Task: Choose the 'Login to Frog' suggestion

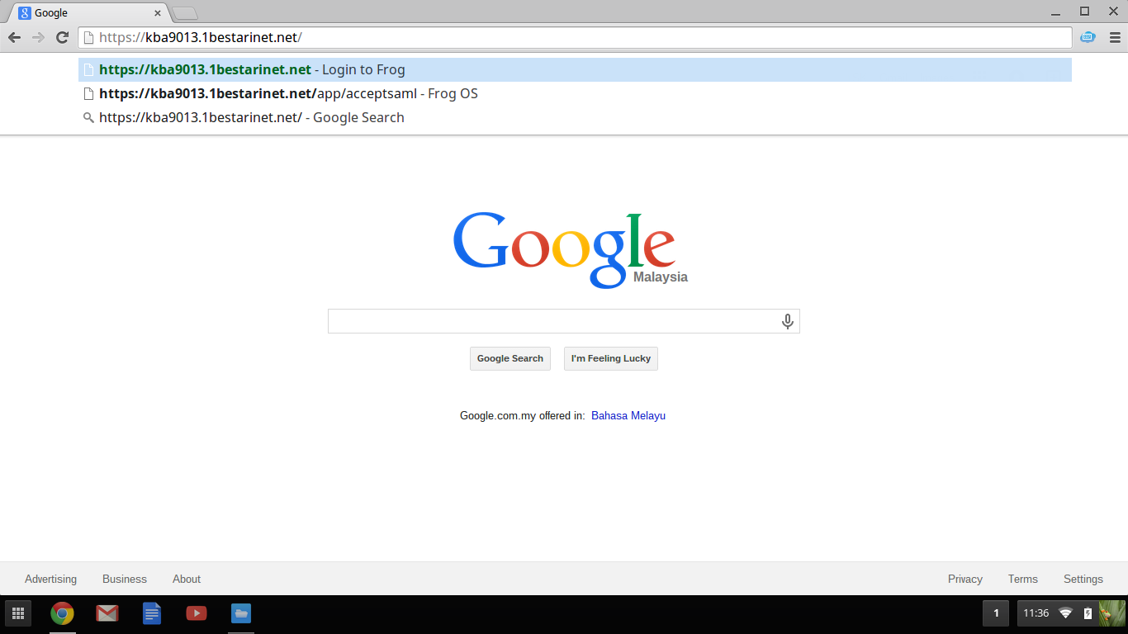Action: tap(575, 69)
